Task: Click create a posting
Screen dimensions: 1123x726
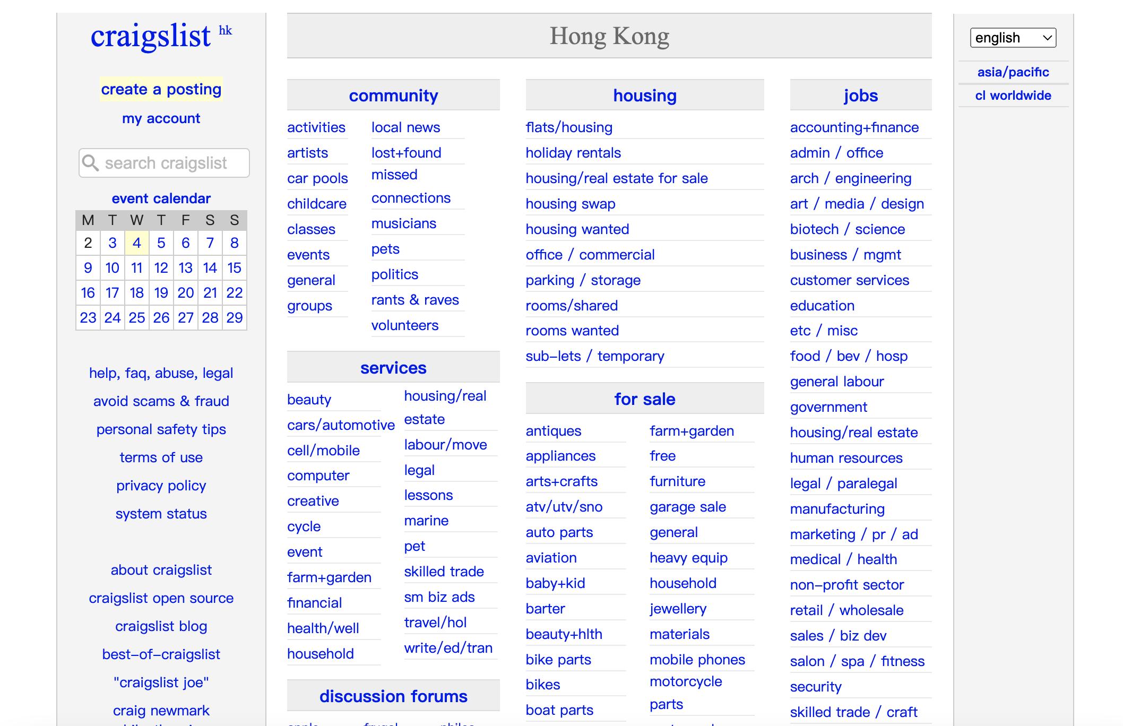Action: tap(161, 89)
